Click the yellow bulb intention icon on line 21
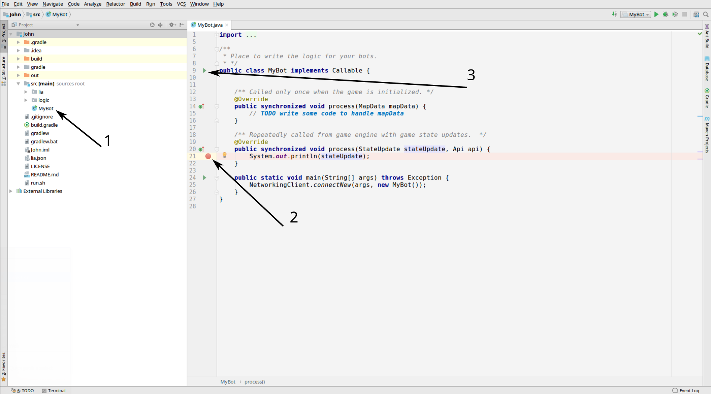The height and width of the screenshot is (394, 711). [225, 155]
